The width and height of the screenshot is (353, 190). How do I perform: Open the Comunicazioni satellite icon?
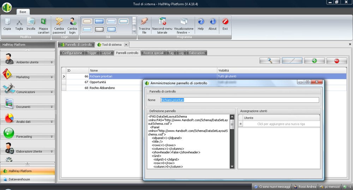pyautogui.click(x=8, y=88)
